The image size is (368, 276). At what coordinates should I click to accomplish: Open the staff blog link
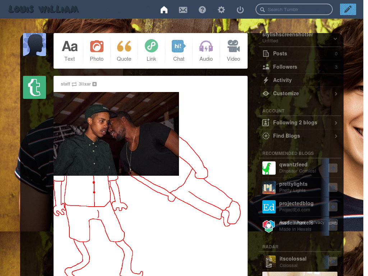click(65, 84)
